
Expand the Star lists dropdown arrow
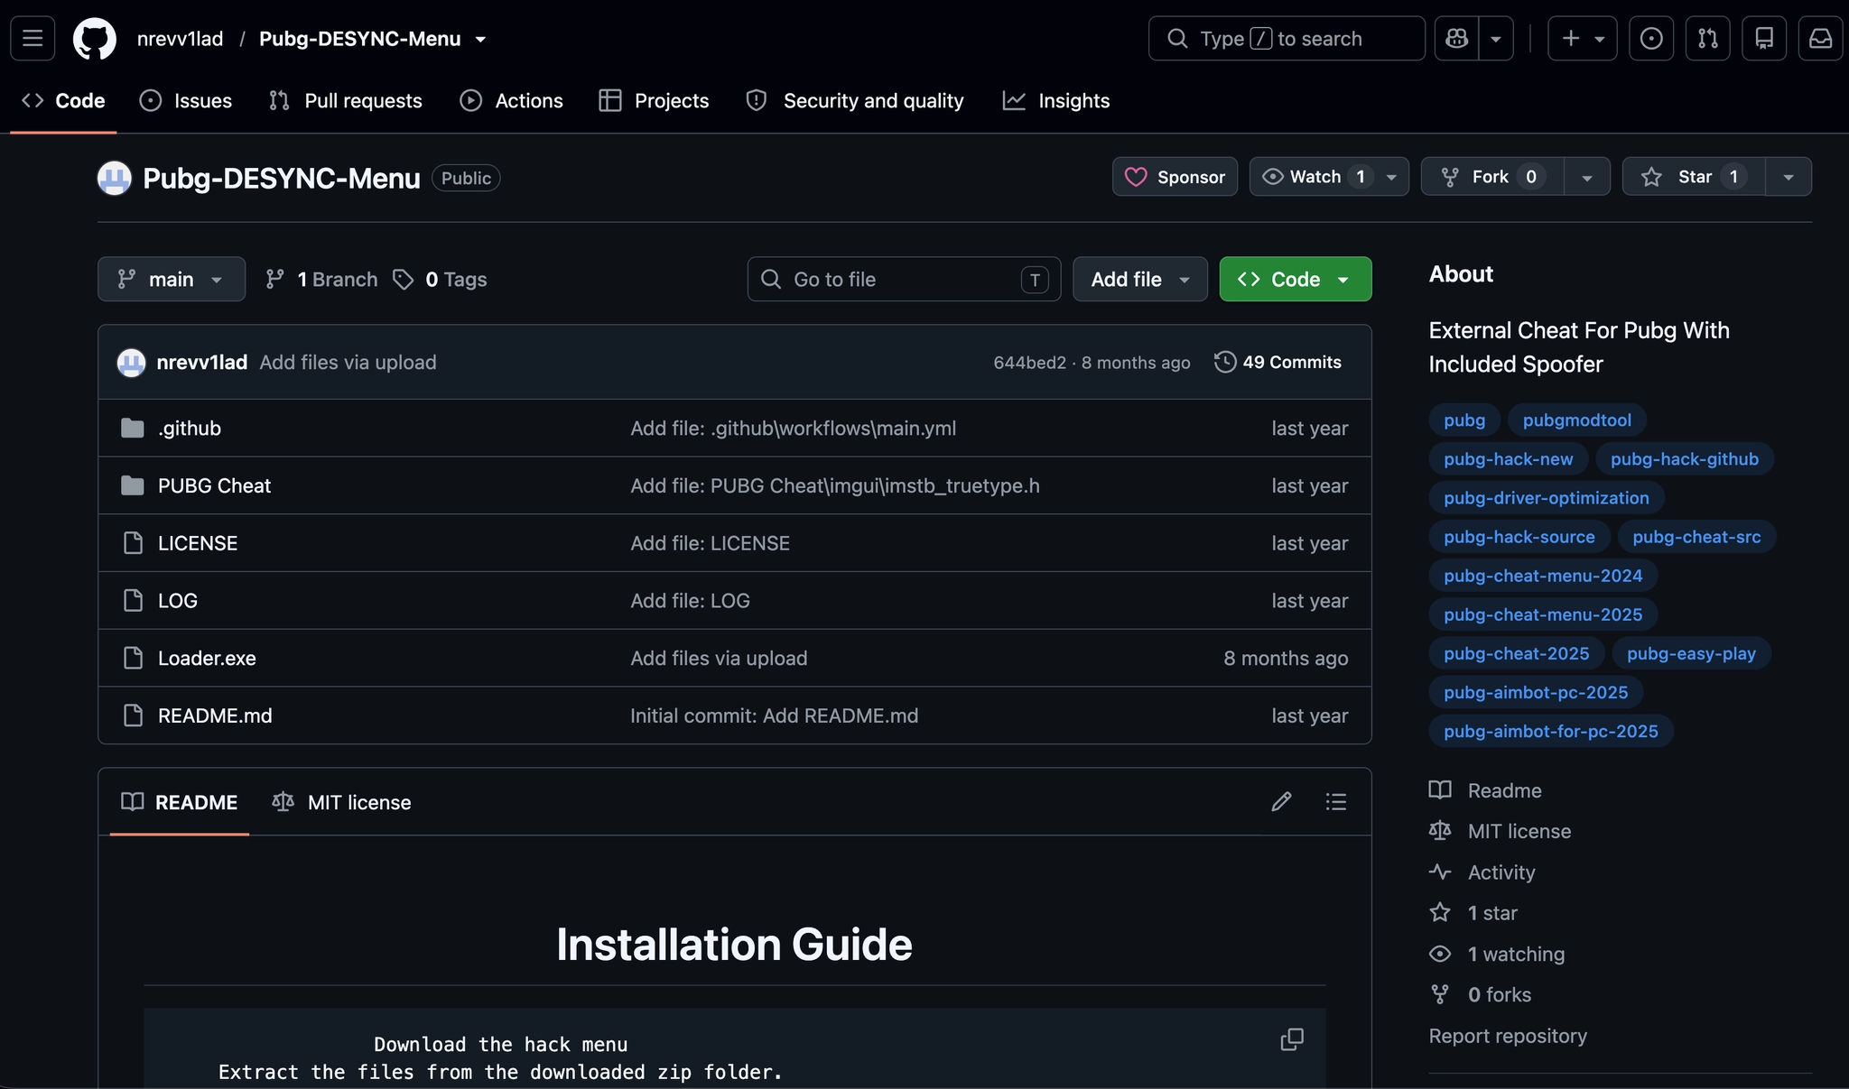point(1789,177)
